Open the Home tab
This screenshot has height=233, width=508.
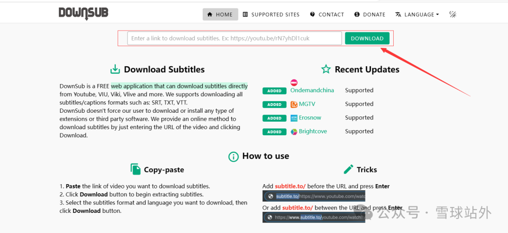220,15
